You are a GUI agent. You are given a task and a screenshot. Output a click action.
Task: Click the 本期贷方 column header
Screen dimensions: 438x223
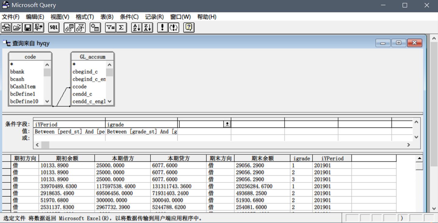pos(179,158)
